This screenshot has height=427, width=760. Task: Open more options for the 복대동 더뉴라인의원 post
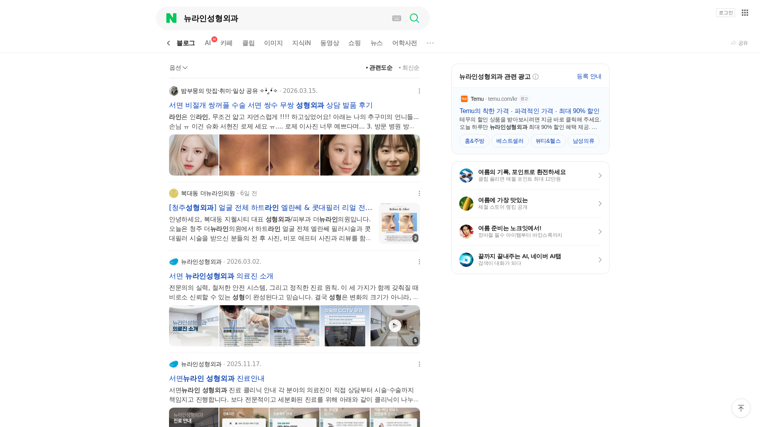pyautogui.click(x=419, y=193)
